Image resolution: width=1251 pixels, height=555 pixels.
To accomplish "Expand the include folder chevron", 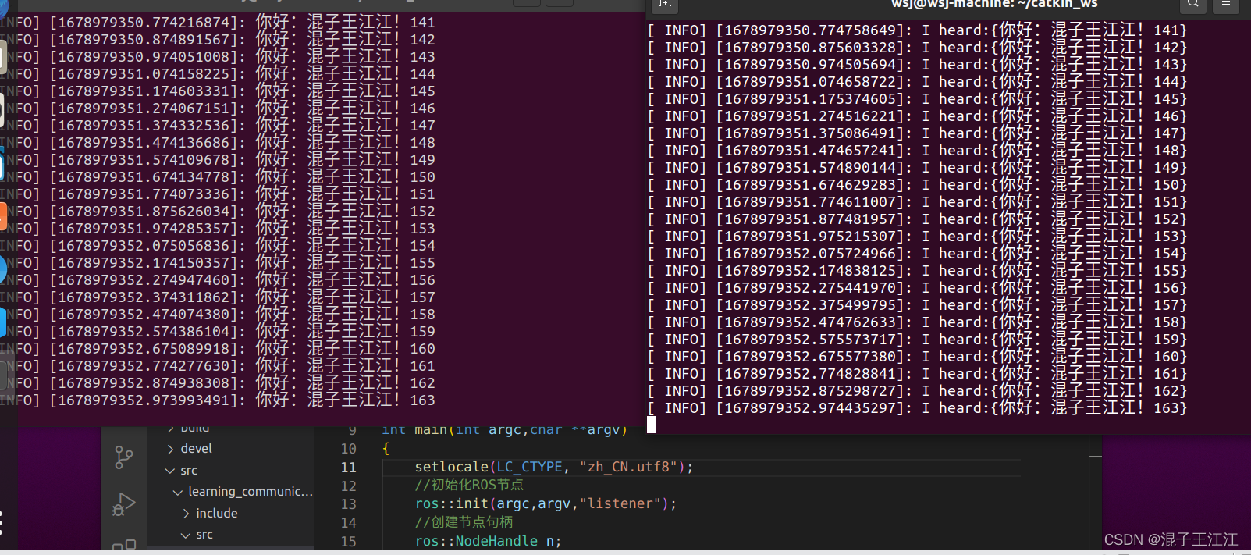I will tap(186, 514).
